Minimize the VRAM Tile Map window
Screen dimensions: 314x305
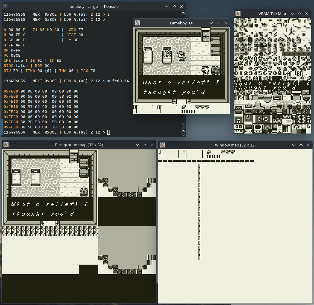click(292, 14)
